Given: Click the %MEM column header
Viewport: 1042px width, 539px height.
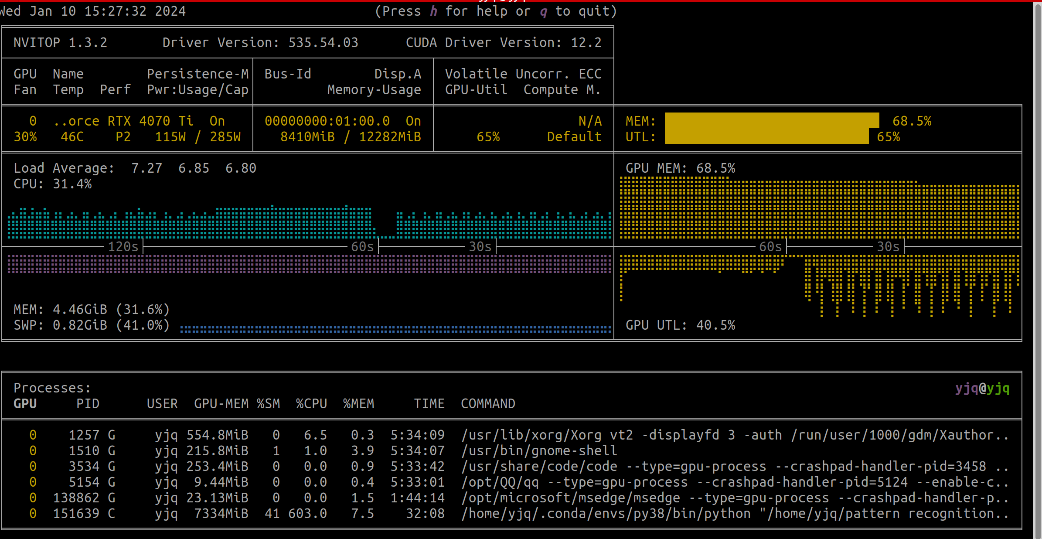Looking at the screenshot, I should (x=358, y=403).
